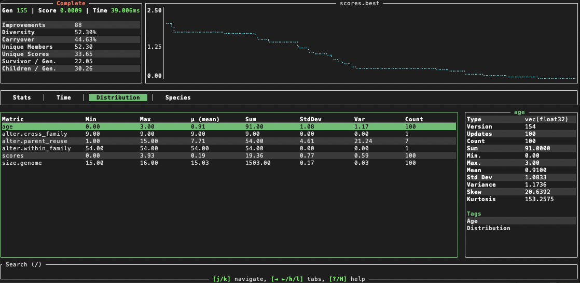
Task: Click the Kurtosis 153.2575 row
Action: pos(521,199)
